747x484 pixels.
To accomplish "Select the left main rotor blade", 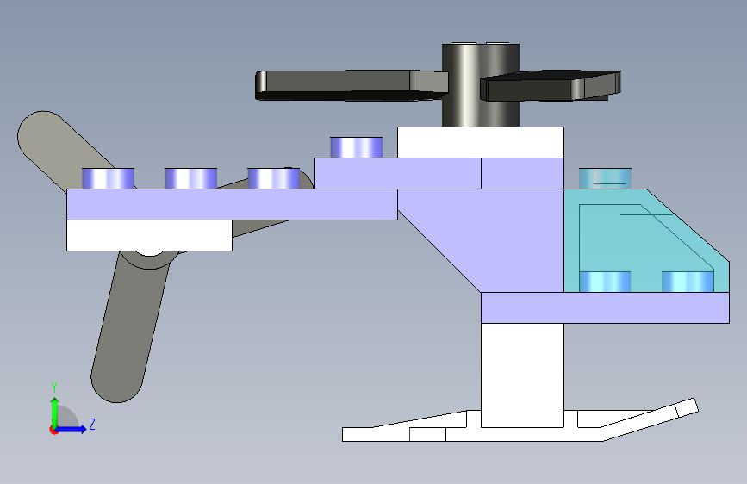I will 351,85.
